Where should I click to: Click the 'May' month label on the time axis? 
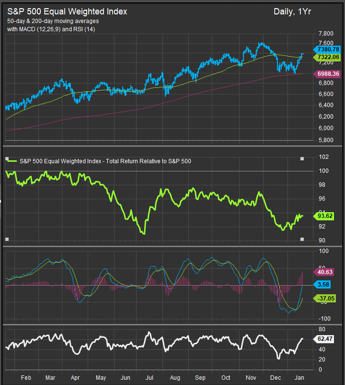pos(101,378)
